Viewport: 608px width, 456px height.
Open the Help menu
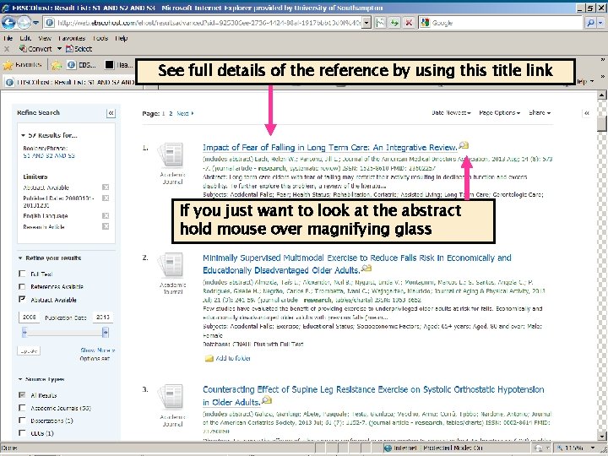121,38
